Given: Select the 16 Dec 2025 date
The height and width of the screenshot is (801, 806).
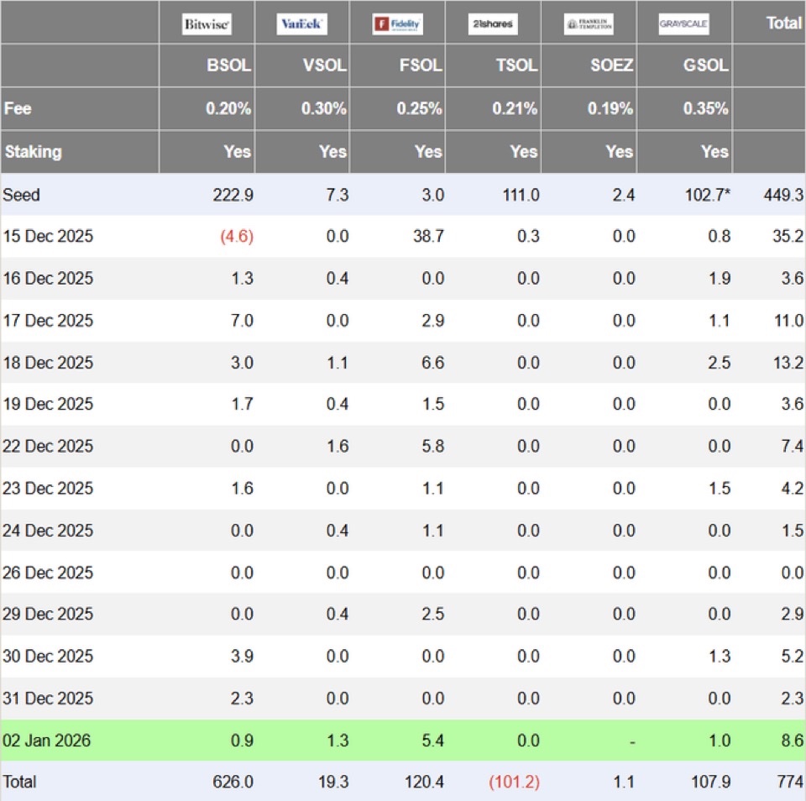Looking at the screenshot, I should pos(48,278).
